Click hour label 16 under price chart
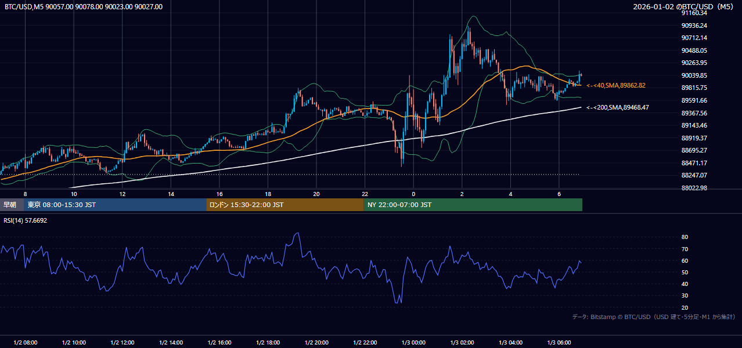This screenshot has width=742, height=348. tap(219, 194)
